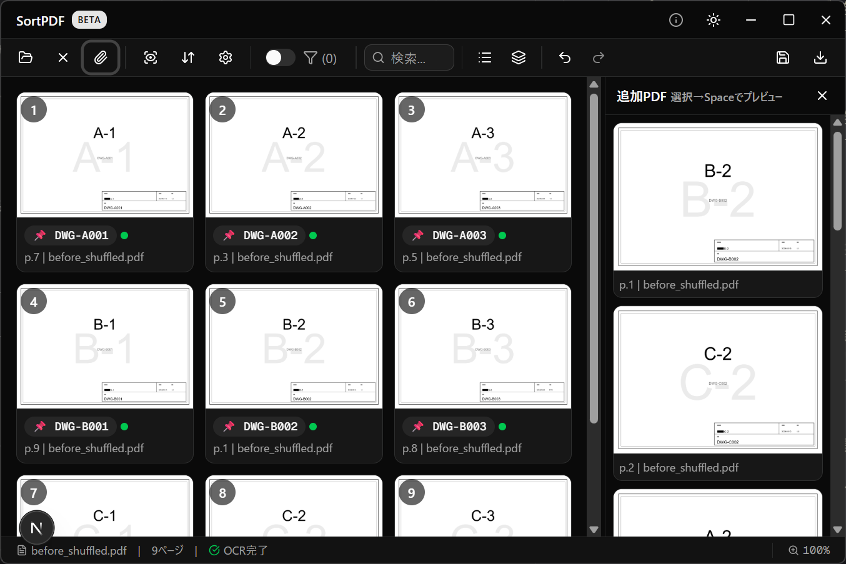Click the paperclip attach PDF icon
Image resolution: width=846 pixels, height=564 pixels.
101,57
